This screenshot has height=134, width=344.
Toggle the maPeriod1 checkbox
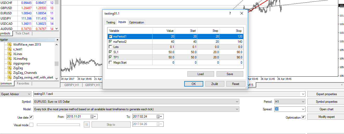111,36
